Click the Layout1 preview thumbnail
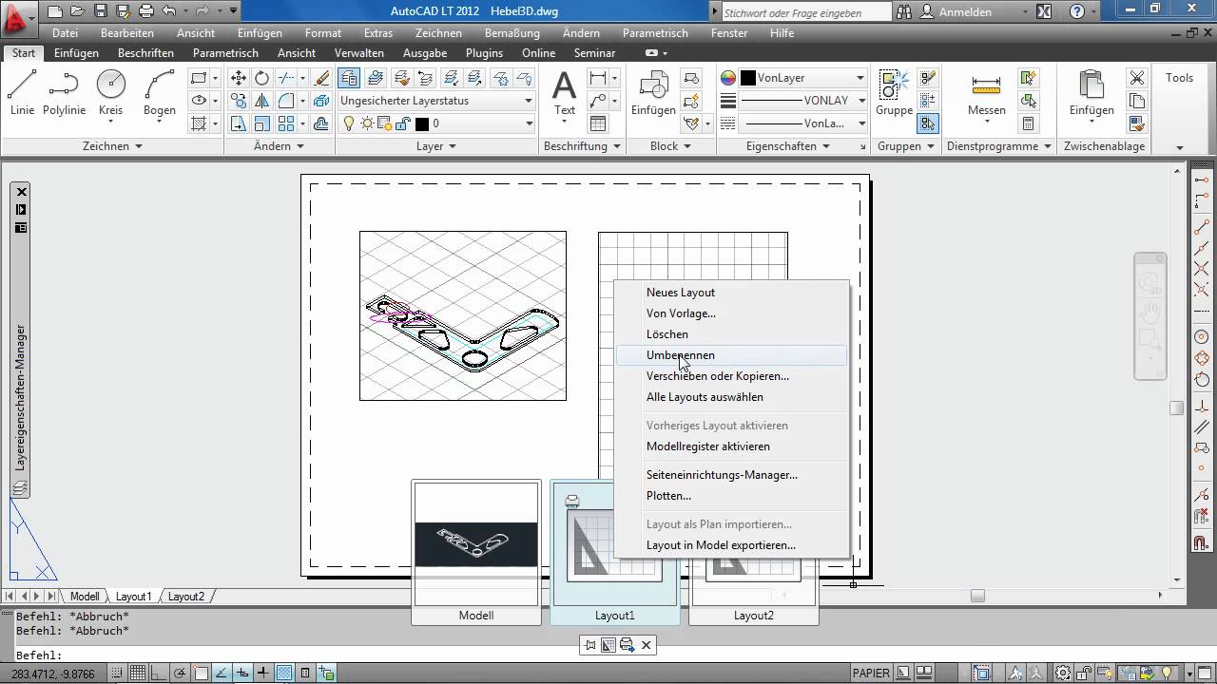This screenshot has width=1217, height=684. click(x=615, y=552)
